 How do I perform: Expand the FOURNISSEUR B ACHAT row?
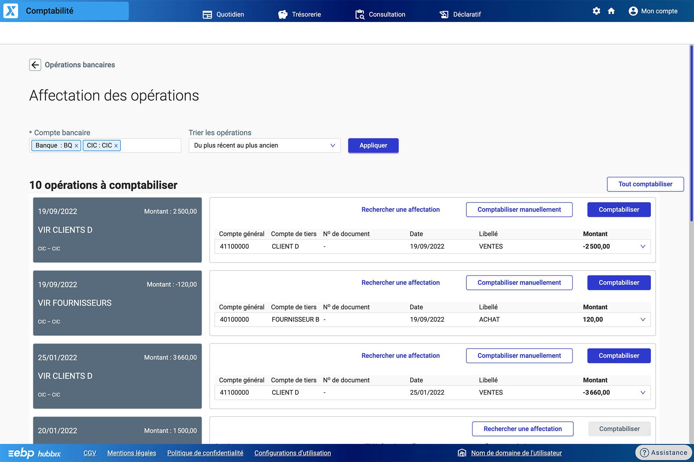pyautogui.click(x=643, y=319)
